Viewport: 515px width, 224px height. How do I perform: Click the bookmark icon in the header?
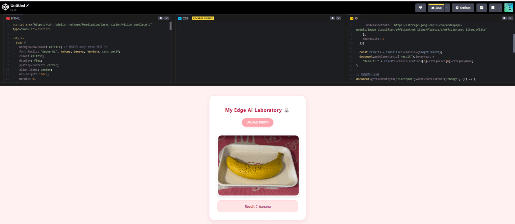click(493, 8)
